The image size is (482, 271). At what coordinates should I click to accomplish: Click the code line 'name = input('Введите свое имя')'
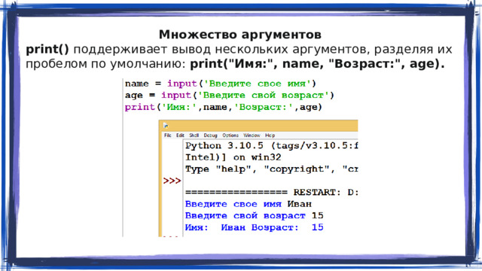click(x=221, y=84)
